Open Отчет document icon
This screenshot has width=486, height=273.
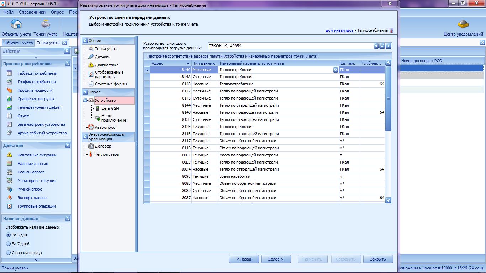point(10,116)
